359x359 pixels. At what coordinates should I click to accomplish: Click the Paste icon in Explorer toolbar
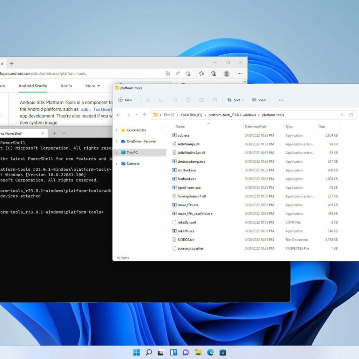[174, 100]
